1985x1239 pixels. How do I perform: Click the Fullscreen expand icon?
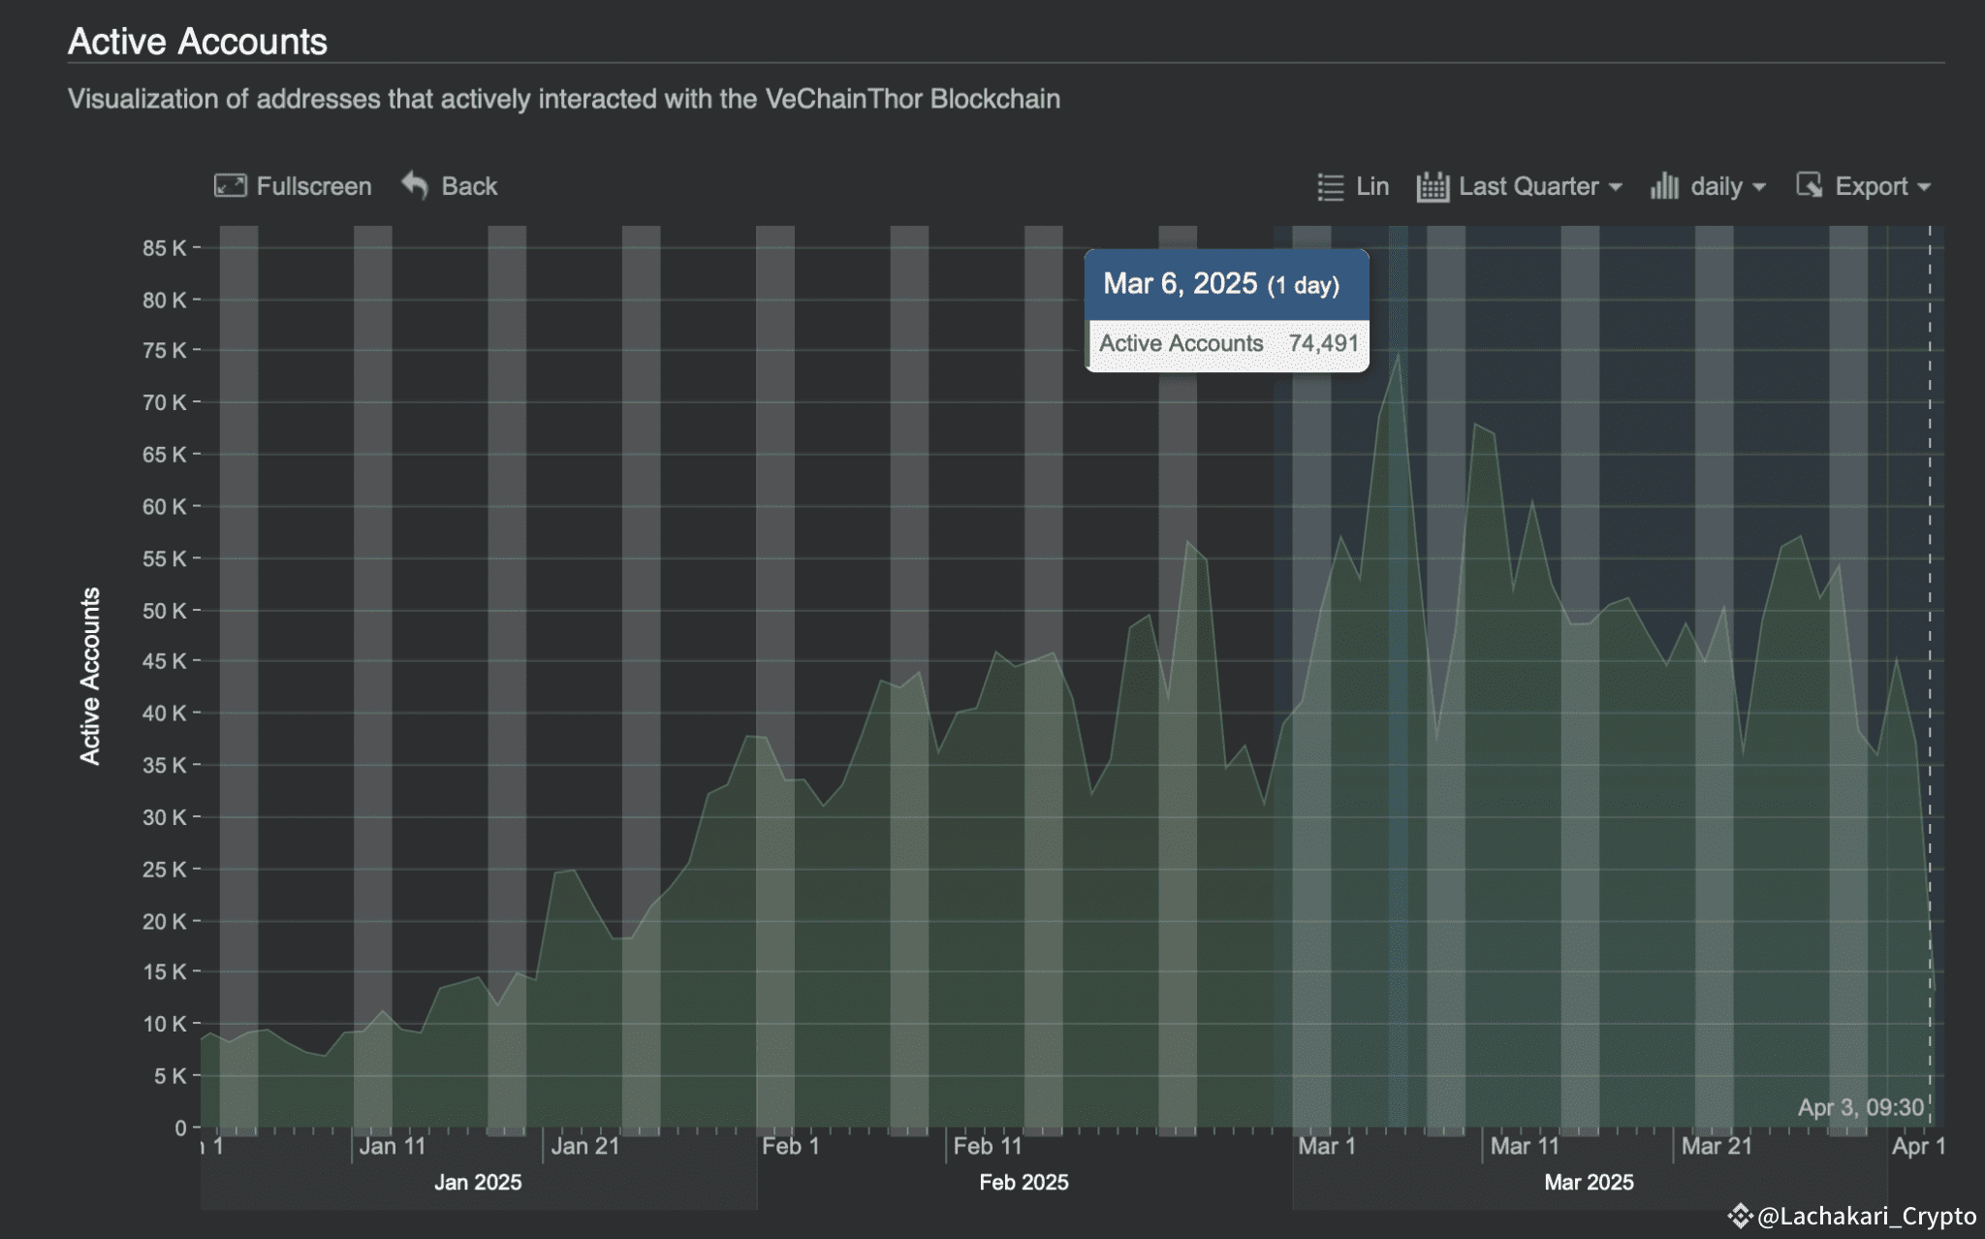(230, 186)
